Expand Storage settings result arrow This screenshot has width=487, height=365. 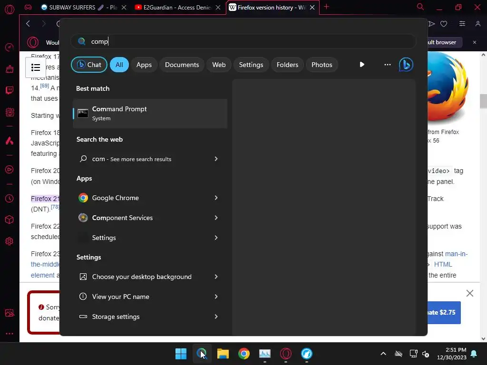click(x=216, y=317)
